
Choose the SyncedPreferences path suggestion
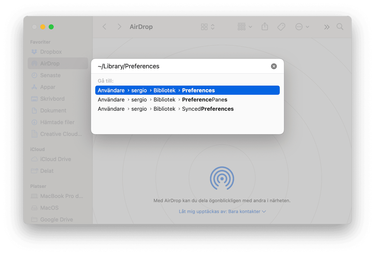tap(187, 109)
